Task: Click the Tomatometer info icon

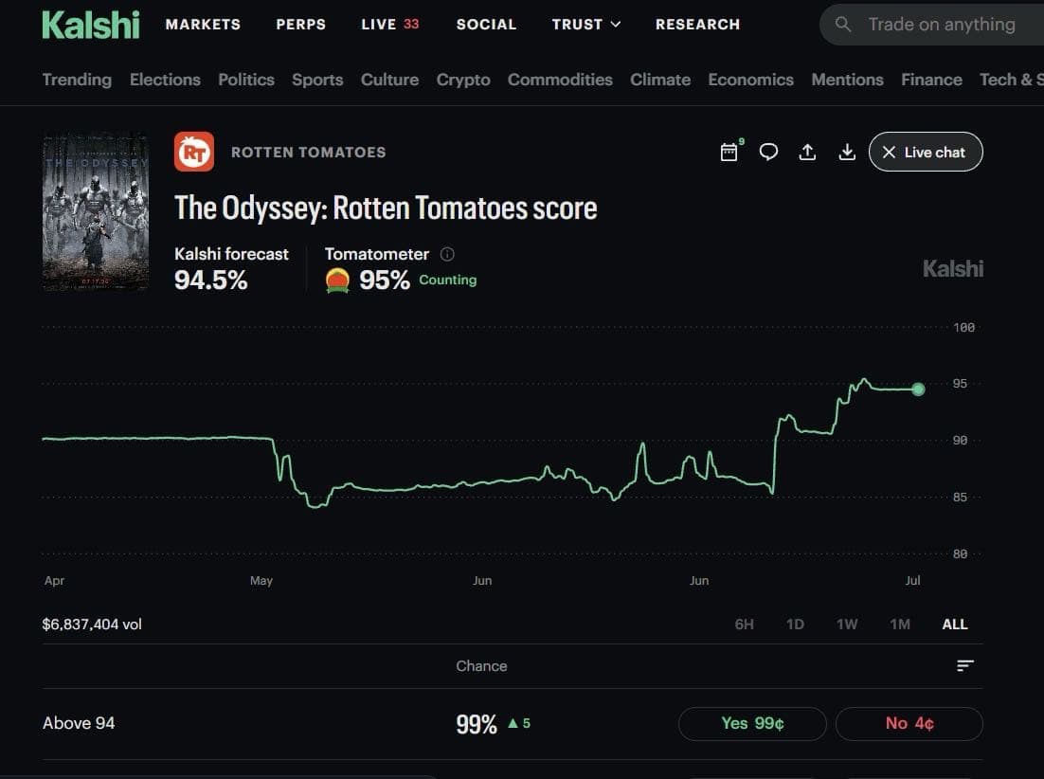Action: 447,254
